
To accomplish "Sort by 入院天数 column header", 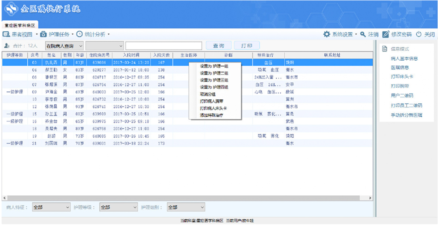I will click(161, 55).
